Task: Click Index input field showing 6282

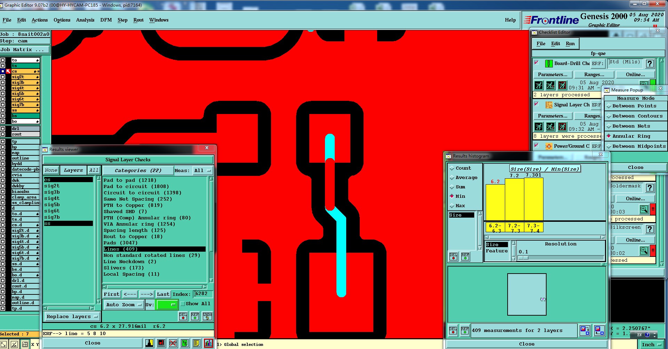Action: pos(203,294)
